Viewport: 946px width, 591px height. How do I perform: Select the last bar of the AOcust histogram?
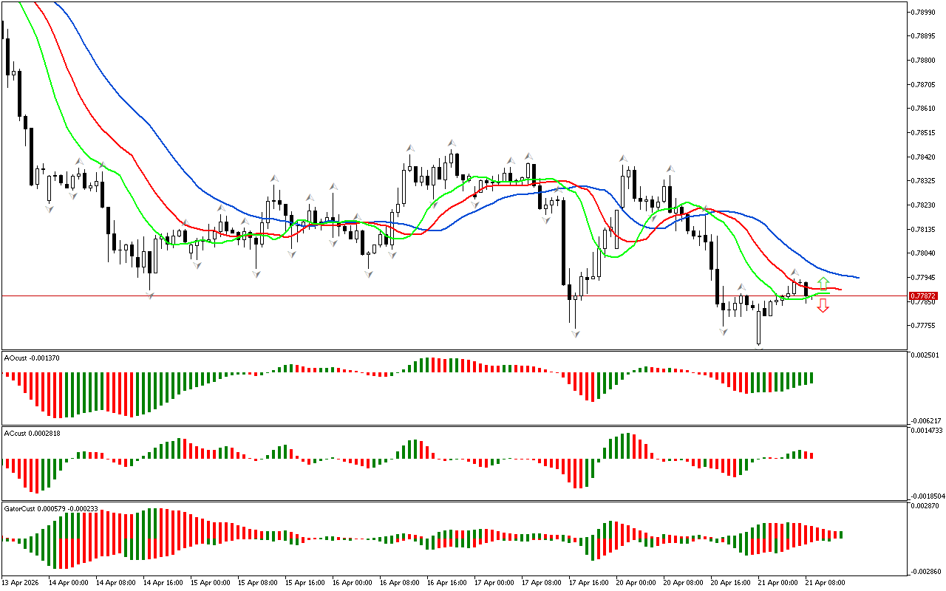[x=811, y=378]
